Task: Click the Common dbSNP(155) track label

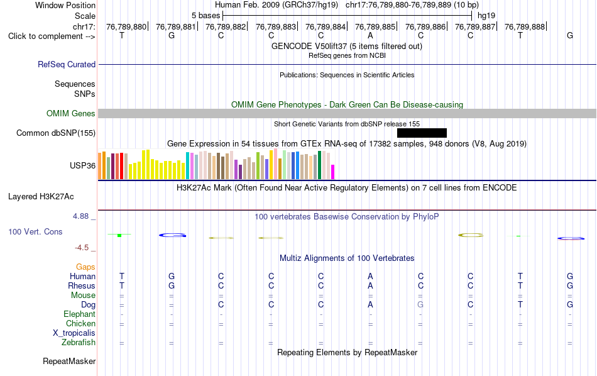Action: [56, 133]
